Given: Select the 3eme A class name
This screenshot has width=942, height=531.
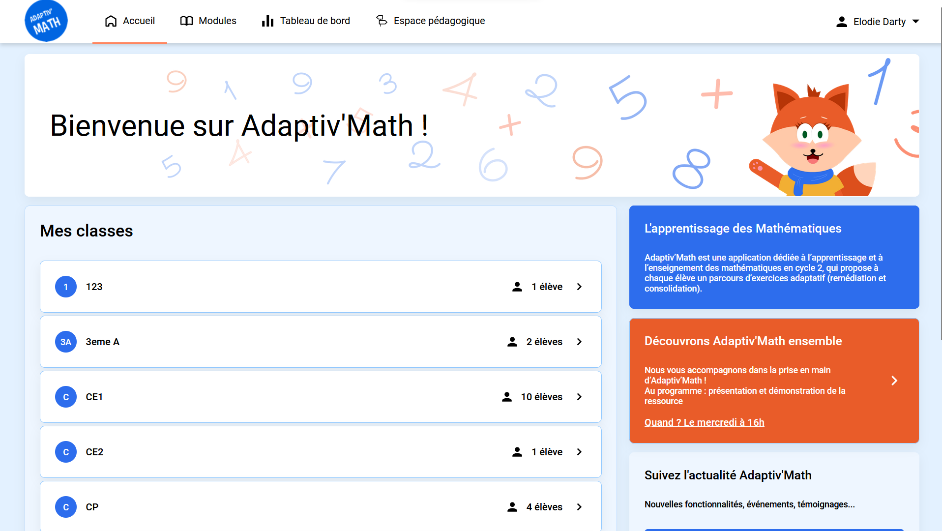Looking at the screenshot, I should tap(102, 342).
